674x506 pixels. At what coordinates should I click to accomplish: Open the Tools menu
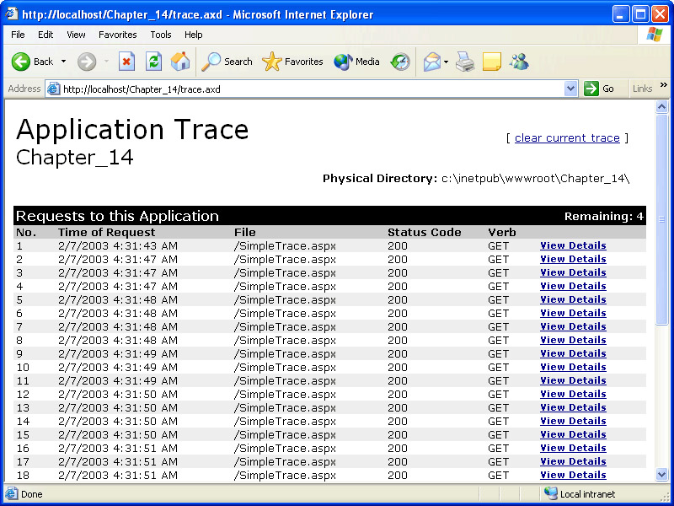[160, 35]
